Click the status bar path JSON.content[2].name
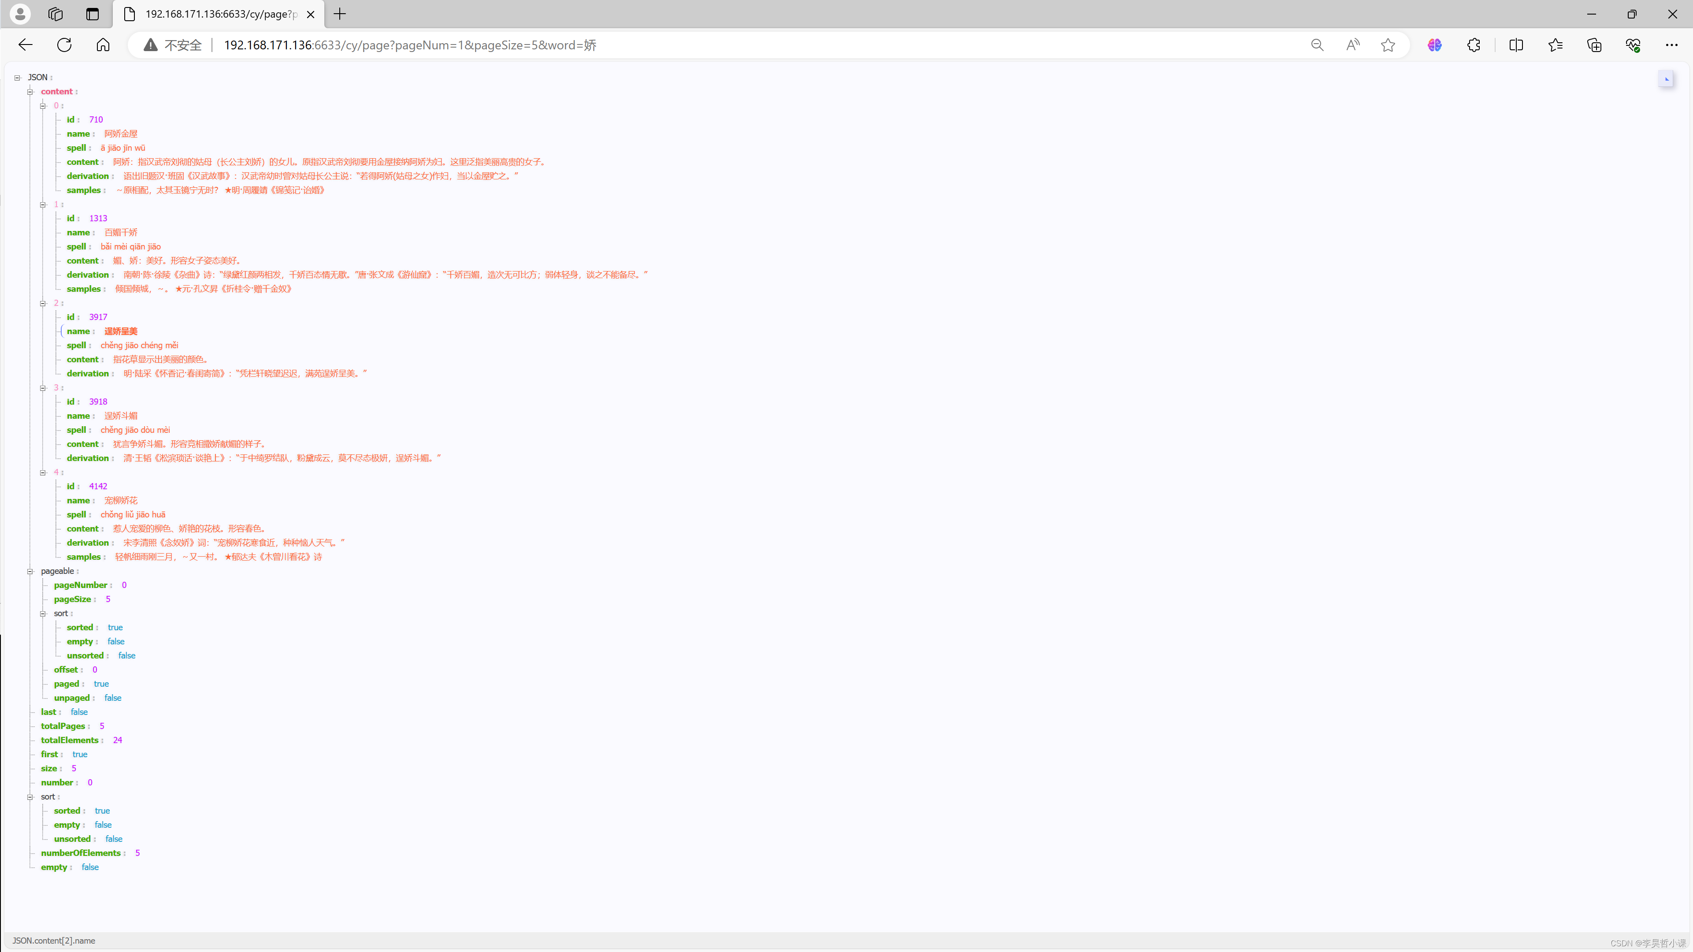Viewport: 1693px width, 952px height. (x=54, y=941)
